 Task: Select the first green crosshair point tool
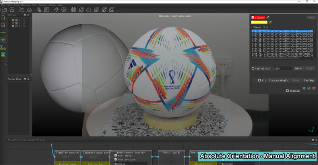pos(3,32)
